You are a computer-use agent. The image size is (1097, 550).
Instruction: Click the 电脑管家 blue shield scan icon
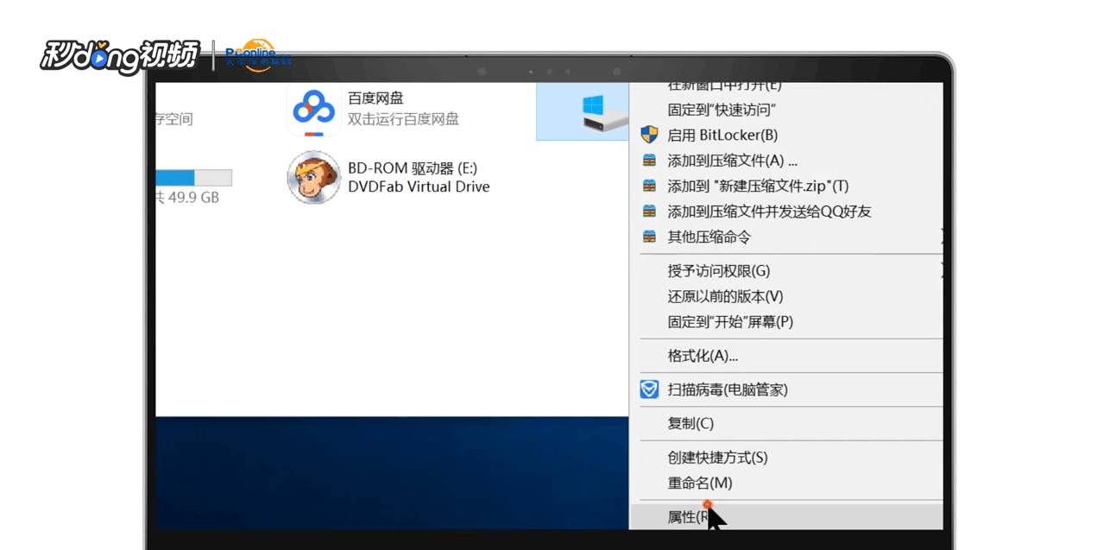click(648, 389)
